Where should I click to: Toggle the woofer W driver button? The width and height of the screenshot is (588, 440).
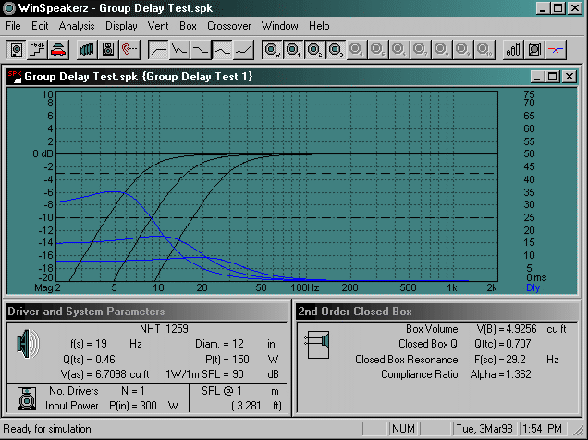[273, 48]
